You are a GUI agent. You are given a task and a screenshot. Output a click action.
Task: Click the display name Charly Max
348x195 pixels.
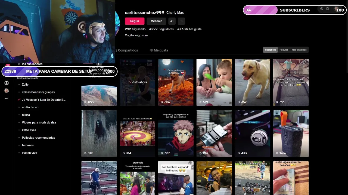pos(175,13)
